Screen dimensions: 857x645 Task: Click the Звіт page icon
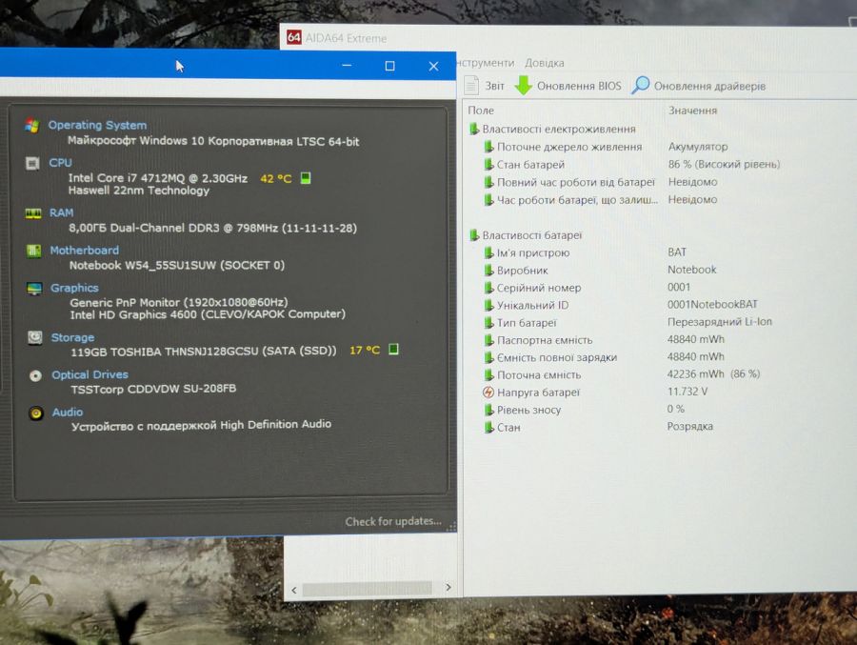(x=471, y=86)
